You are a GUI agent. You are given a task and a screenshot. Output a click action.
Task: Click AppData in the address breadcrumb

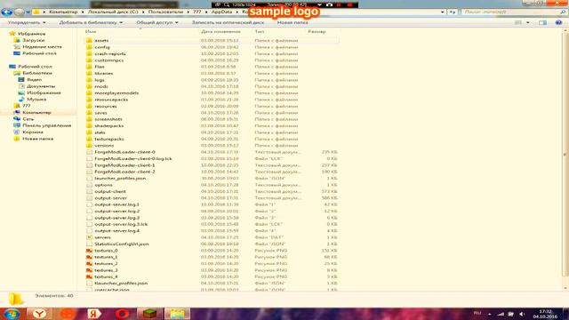tap(221, 12)
